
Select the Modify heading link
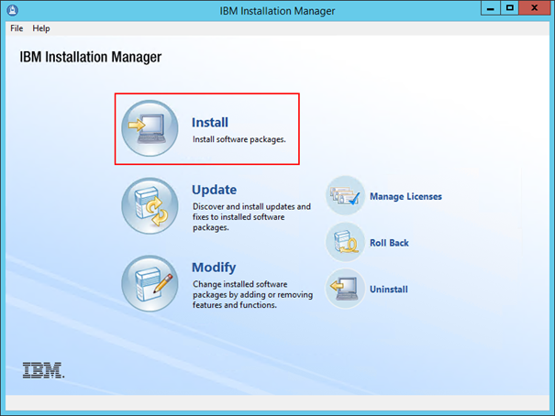click(214, 268)
